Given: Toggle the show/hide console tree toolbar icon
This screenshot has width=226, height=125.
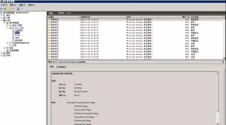Looking at the screenshot, I should [14, 9].
